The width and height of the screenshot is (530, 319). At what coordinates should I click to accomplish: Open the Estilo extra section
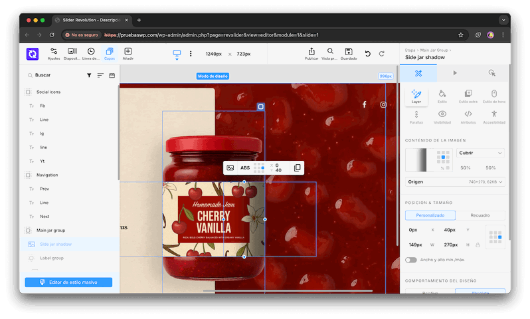tap(468, 97)
